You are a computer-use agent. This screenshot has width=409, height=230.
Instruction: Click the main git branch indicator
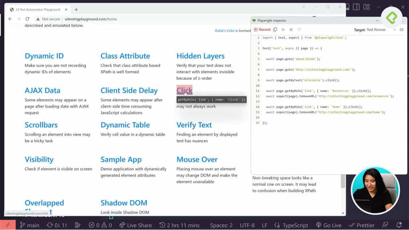pyautogui.click(x=30, y=225)
